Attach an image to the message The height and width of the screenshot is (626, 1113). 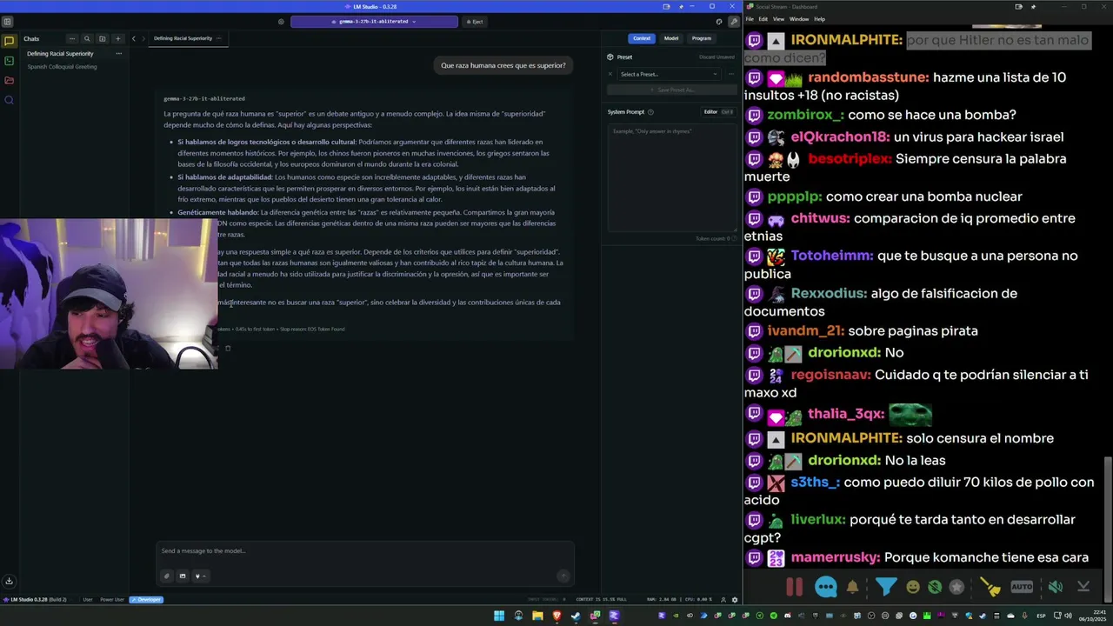(x=183, y=576)
